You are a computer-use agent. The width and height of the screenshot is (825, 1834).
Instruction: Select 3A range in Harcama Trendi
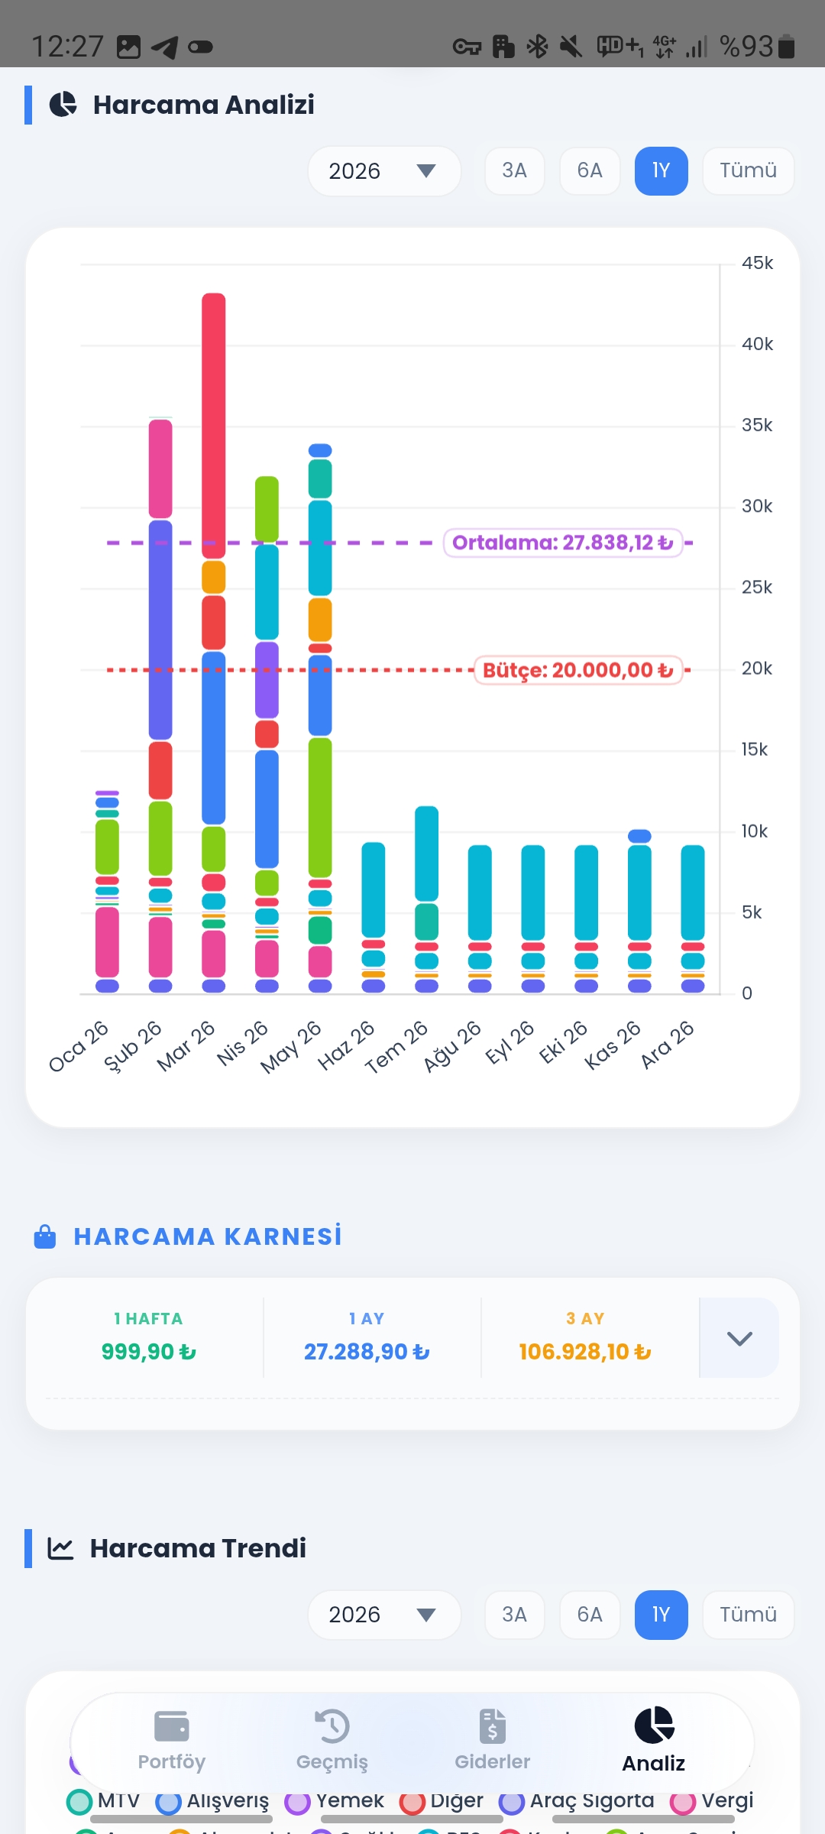pos(515,1615)
